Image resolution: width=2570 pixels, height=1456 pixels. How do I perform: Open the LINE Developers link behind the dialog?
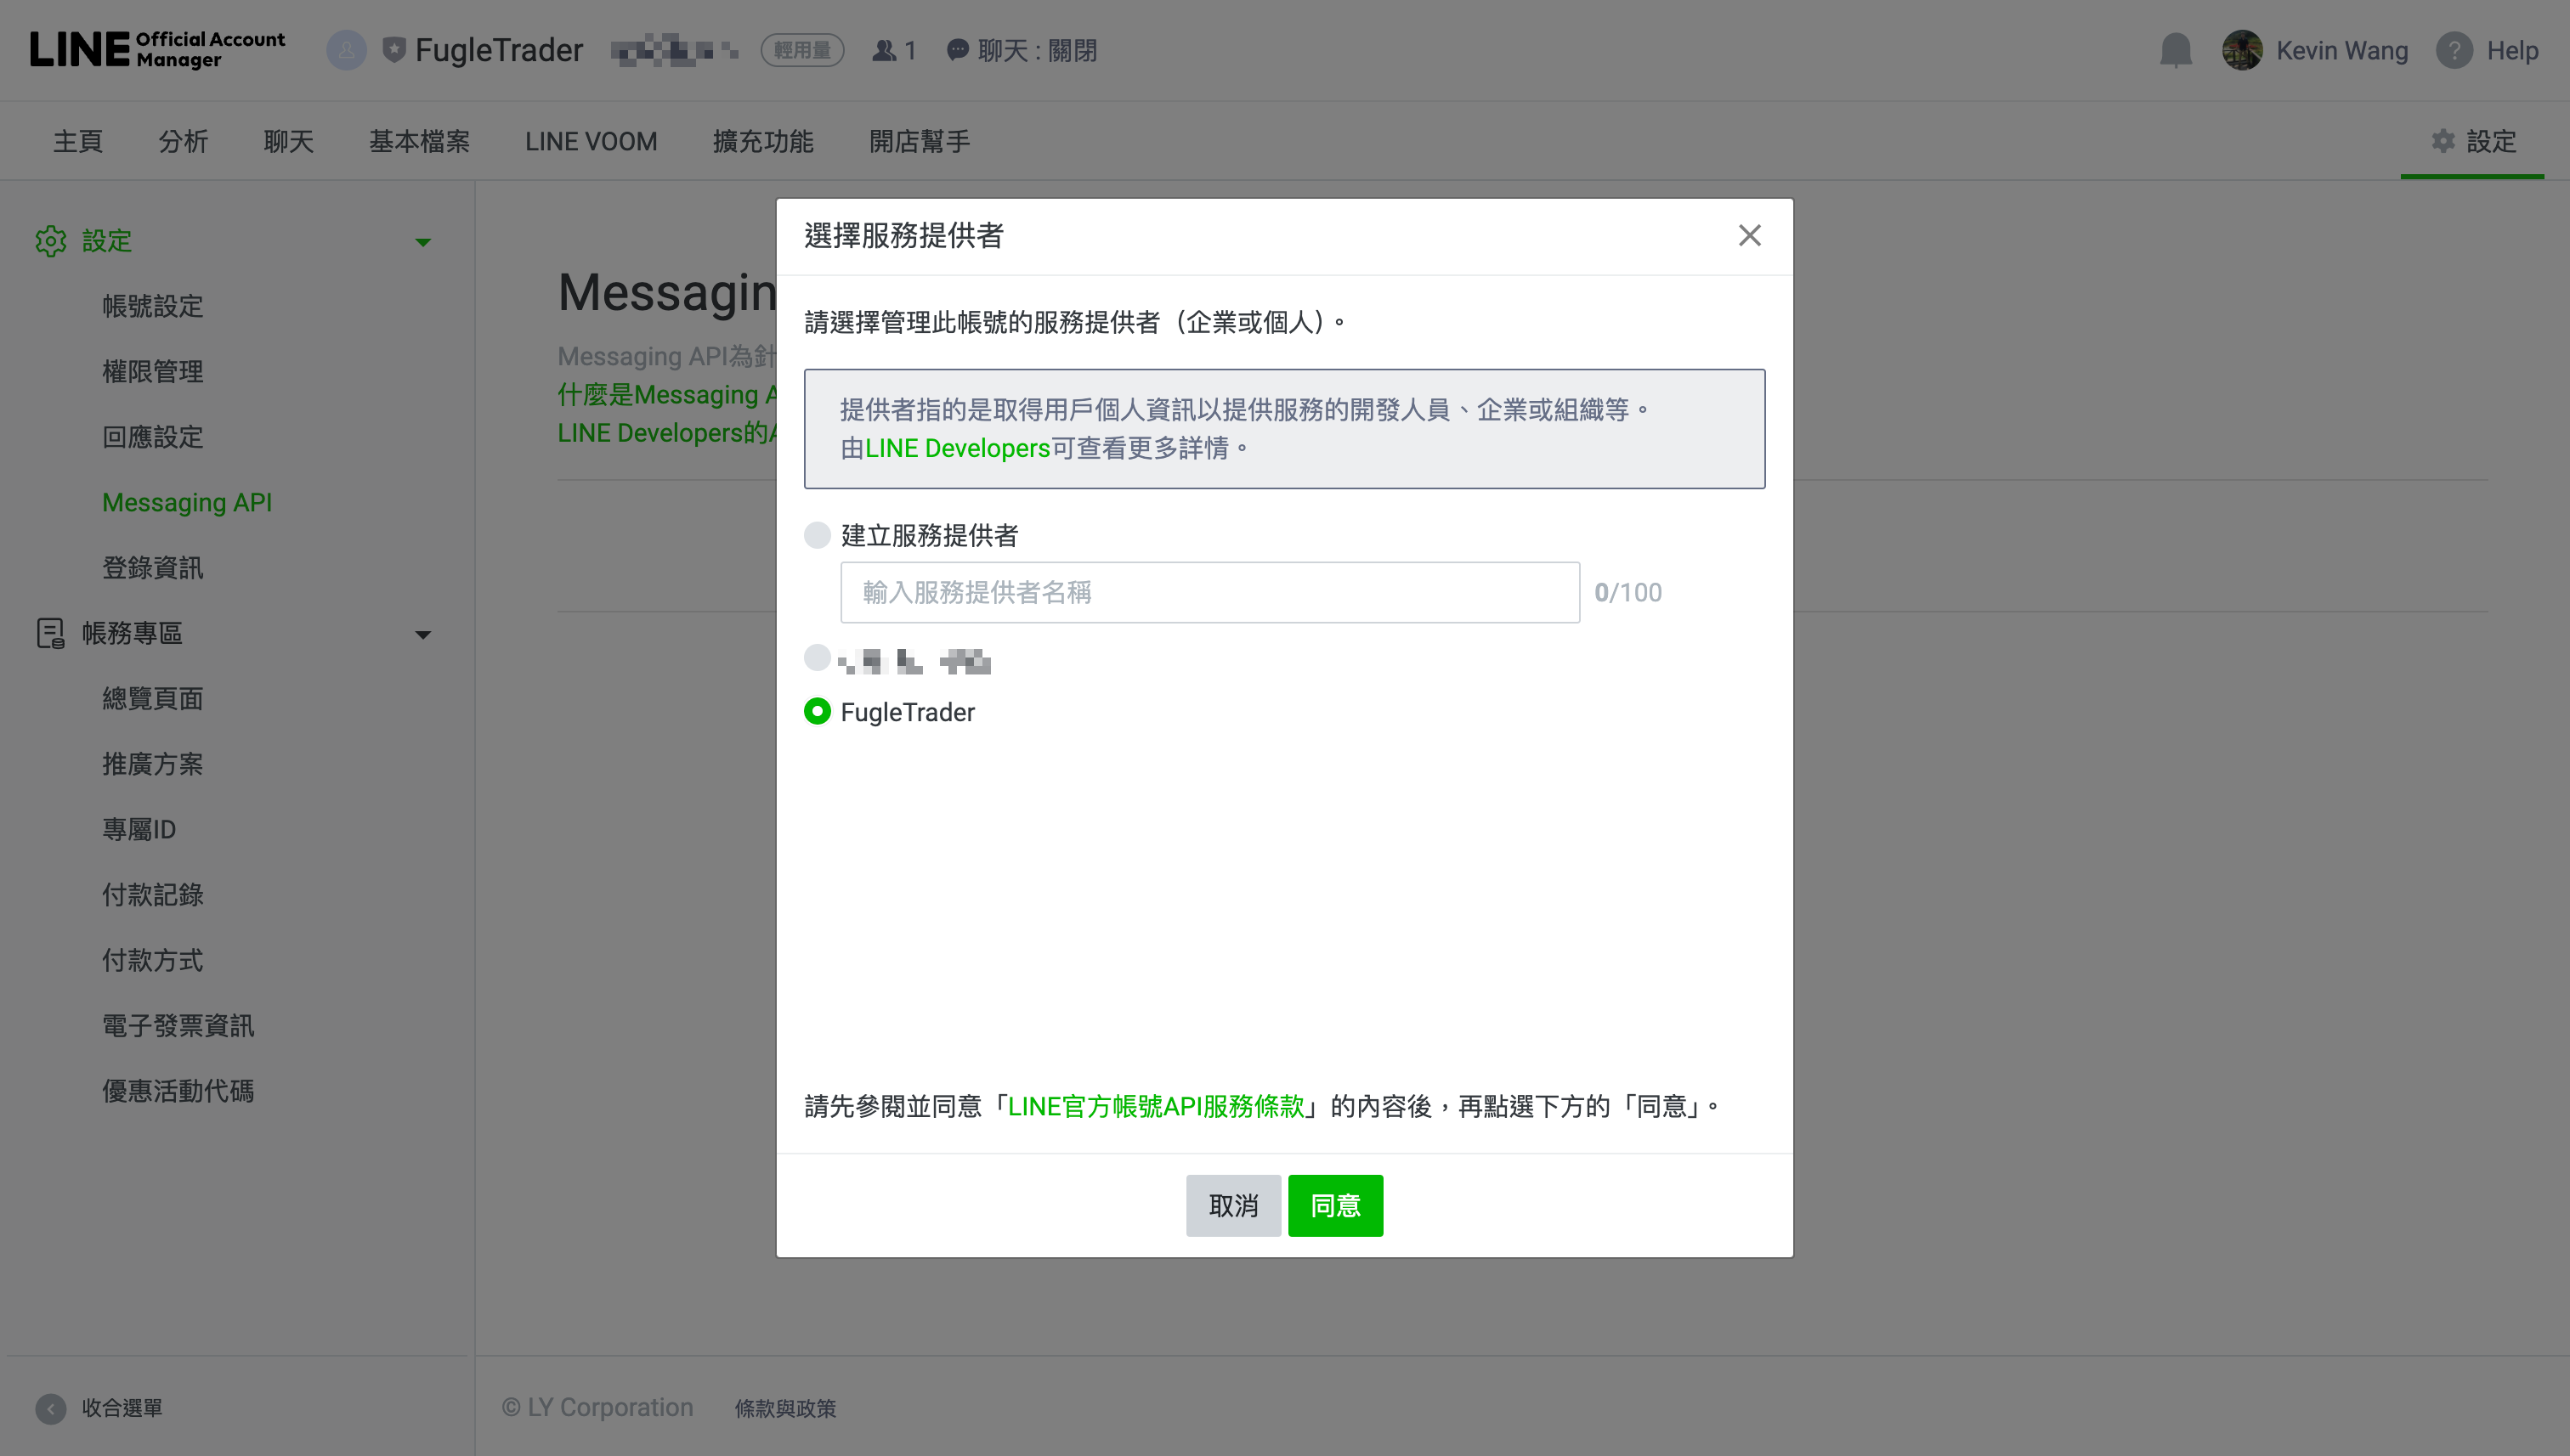667,432
